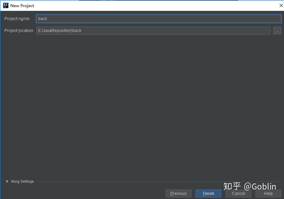
Task: Click the Project name input field
Action: pos(159,18)
